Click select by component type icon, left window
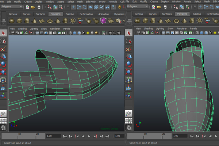Viewport: 219px width, 146px height. coord(61,7)
